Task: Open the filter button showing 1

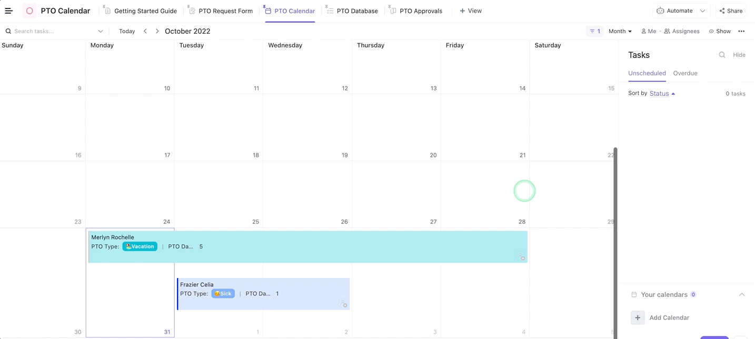Action: (595, 31)
